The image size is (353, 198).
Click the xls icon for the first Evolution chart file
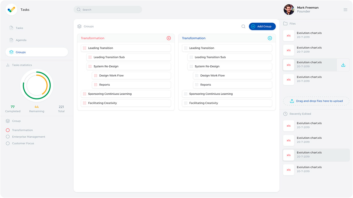[288, 35]
